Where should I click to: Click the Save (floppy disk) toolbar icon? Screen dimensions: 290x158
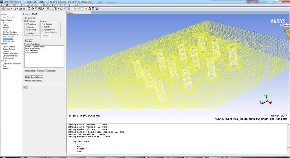click(15, 9)
